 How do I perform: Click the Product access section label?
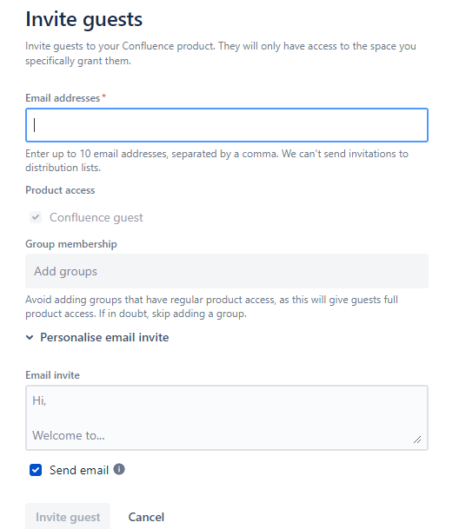pos(60,190)
